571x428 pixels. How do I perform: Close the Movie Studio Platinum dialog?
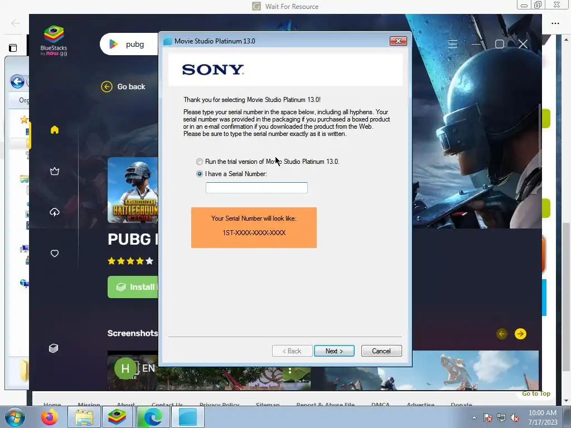[398, 41]
